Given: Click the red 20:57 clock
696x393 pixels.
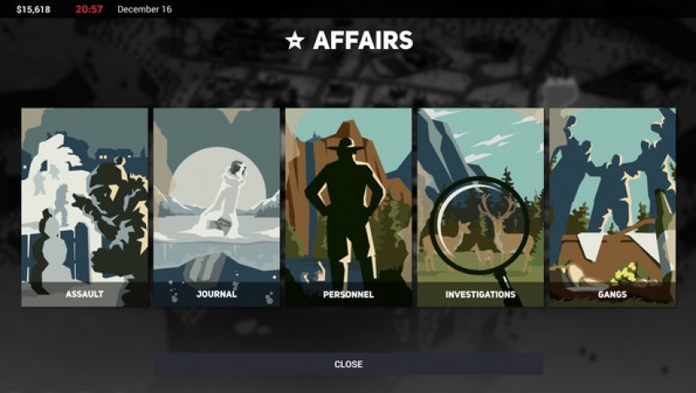Looking at the screenshot, I should 89,9.
